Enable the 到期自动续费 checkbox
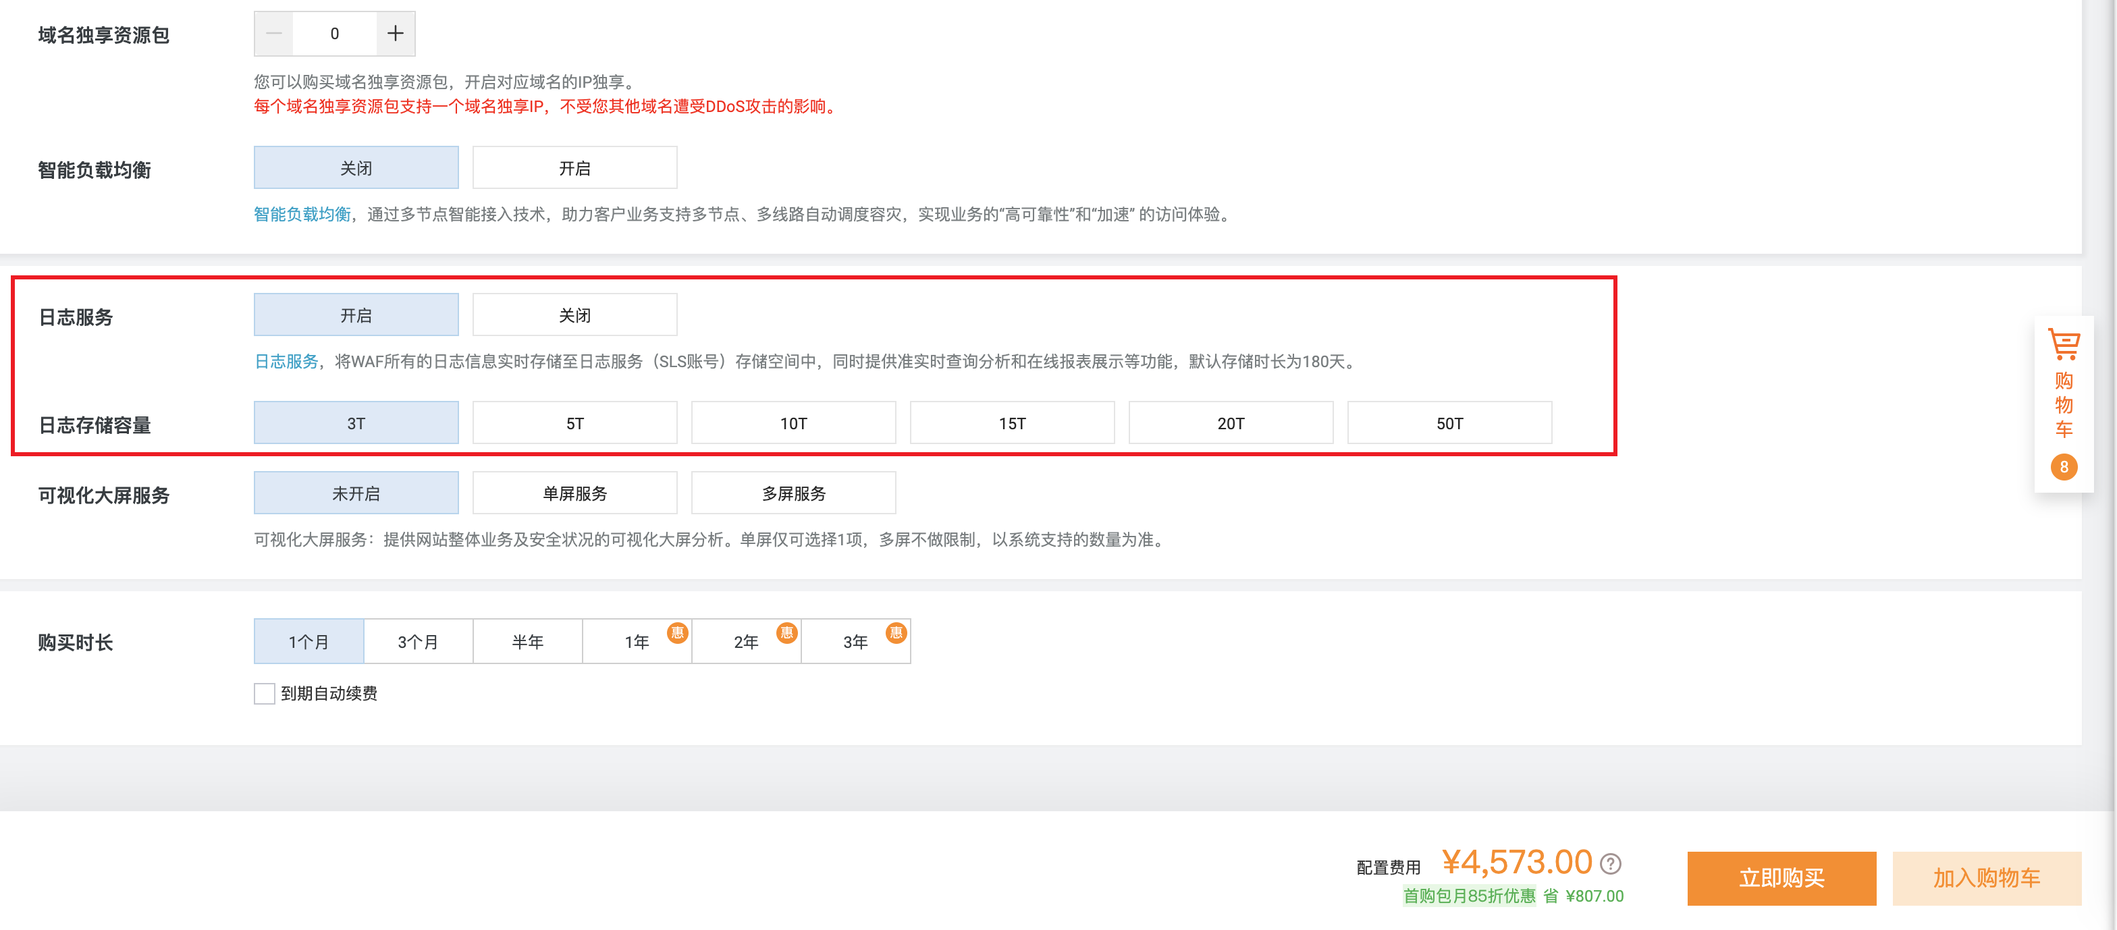2117x930 pixels. click(265, 693)
